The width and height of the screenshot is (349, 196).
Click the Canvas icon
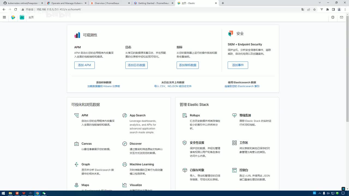pos(77,144)
